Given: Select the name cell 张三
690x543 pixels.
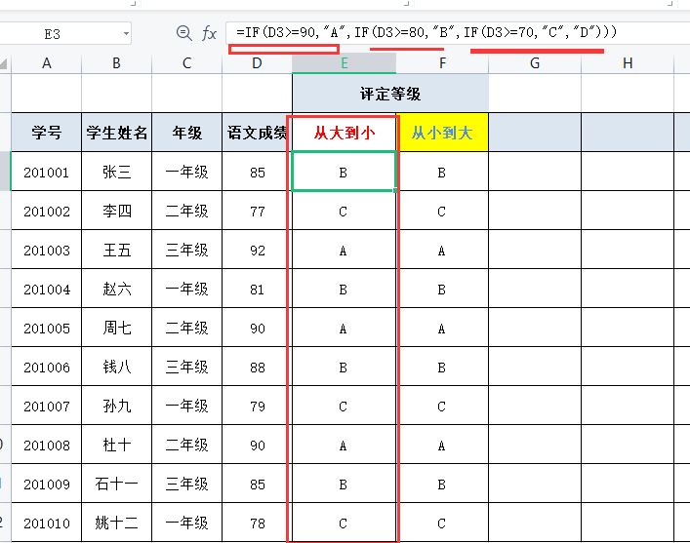Looking at the screenshot, I should tap(116, 172).
